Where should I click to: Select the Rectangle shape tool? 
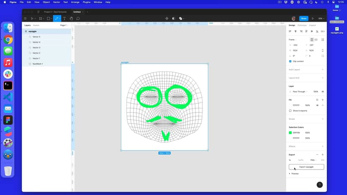click(49, 18)
